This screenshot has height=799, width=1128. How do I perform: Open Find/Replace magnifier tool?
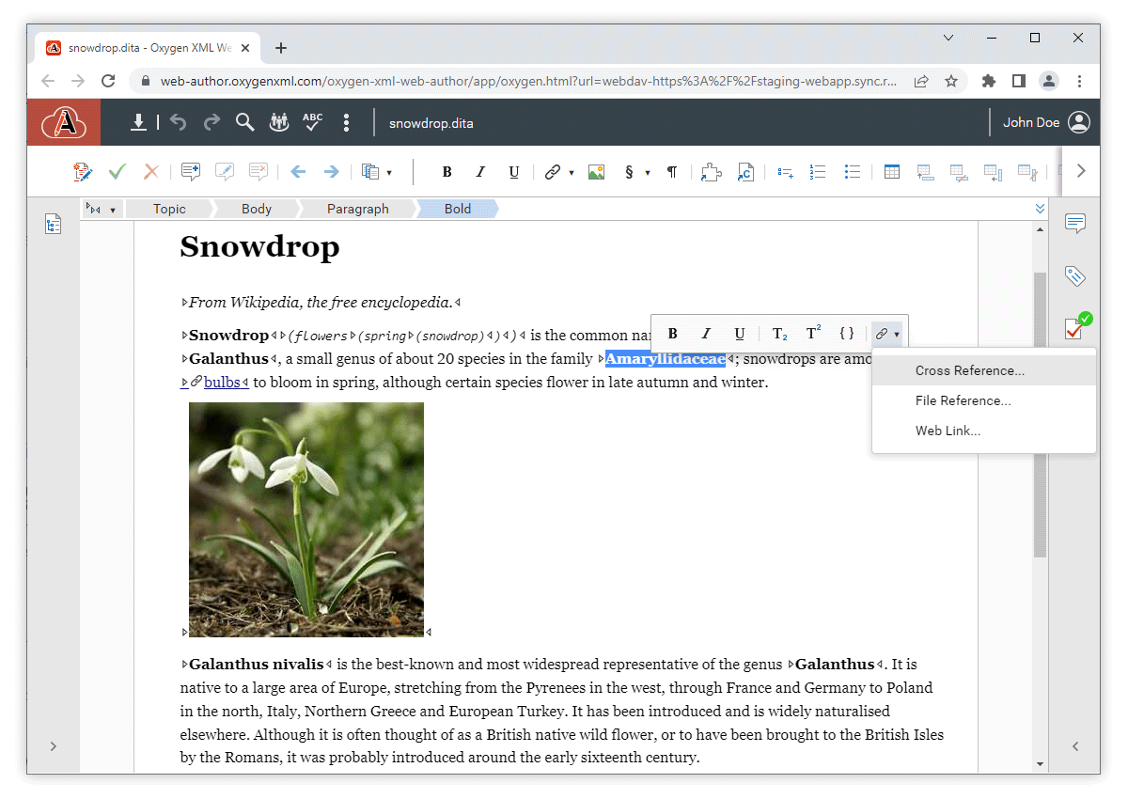pyautogui.click(x=245, y=122)
